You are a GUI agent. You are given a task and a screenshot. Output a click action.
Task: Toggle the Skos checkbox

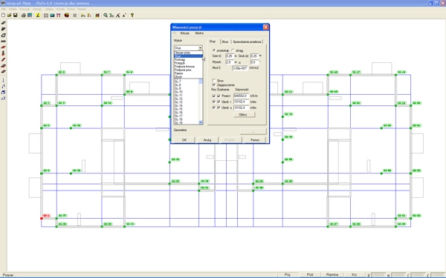tap(214, 81)
